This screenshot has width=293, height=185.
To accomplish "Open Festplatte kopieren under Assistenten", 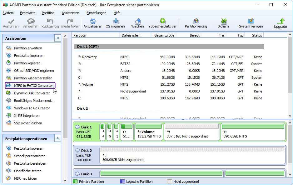I will click(x=25, y=56).
